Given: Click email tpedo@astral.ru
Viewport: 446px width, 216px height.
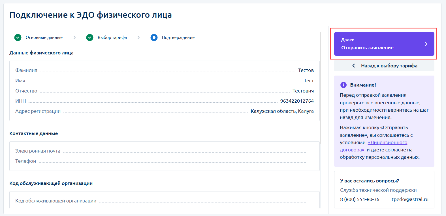Looking at the screenshot, I should pyautogui.click(x=410, y=199).
